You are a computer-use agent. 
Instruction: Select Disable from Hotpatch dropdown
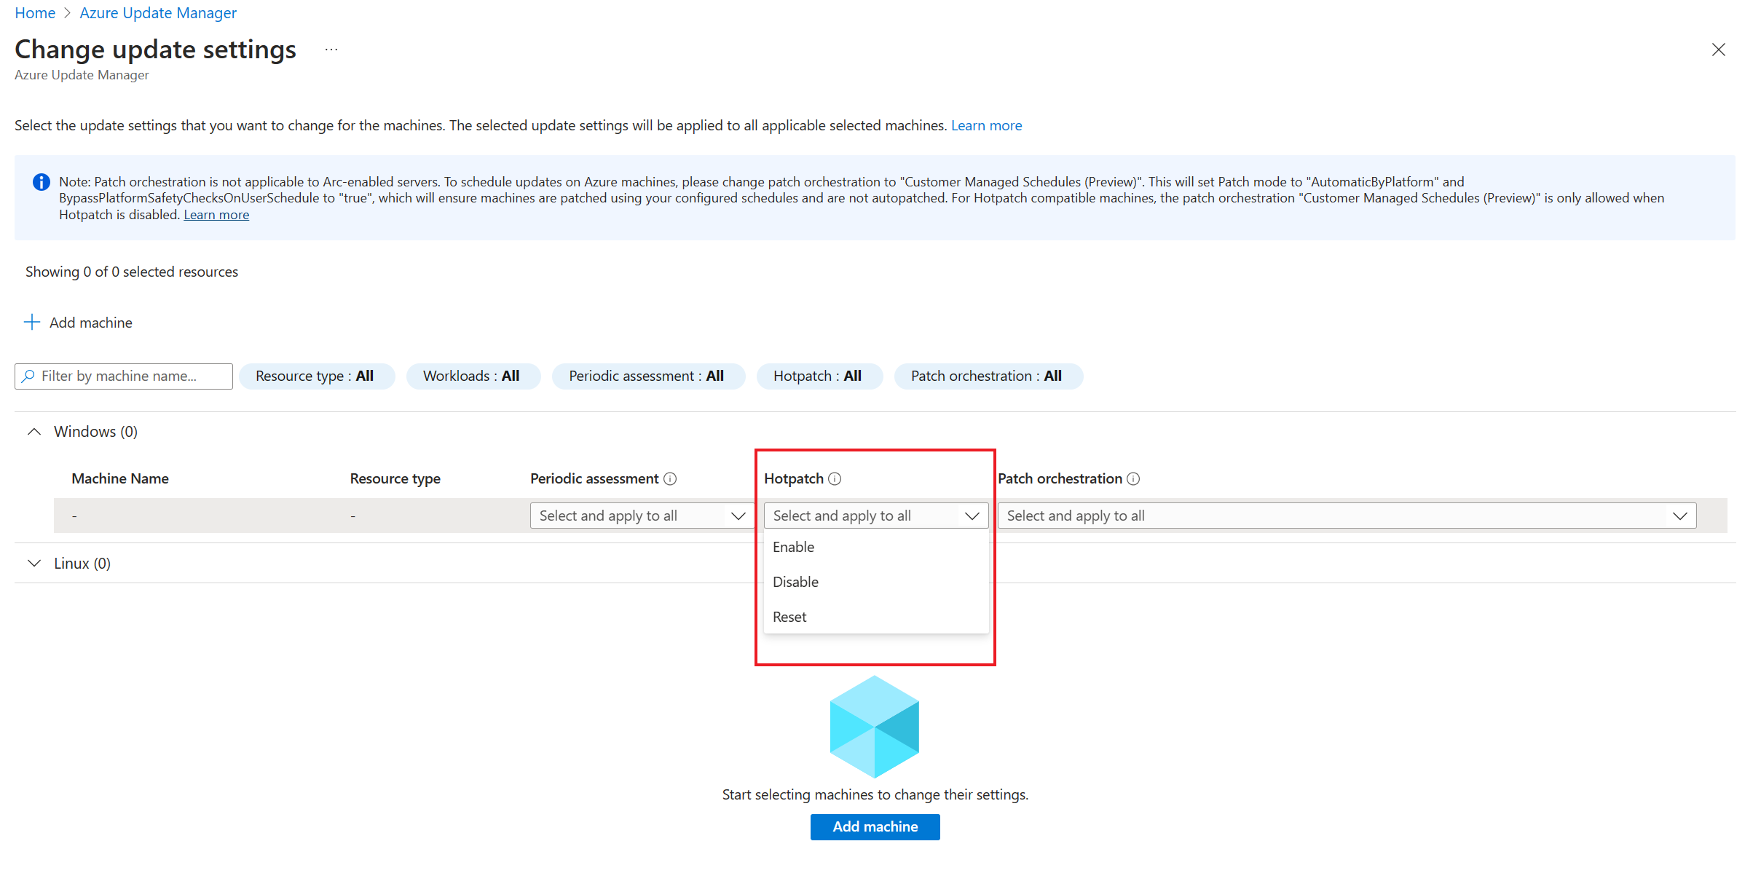(x=795, y=581)
